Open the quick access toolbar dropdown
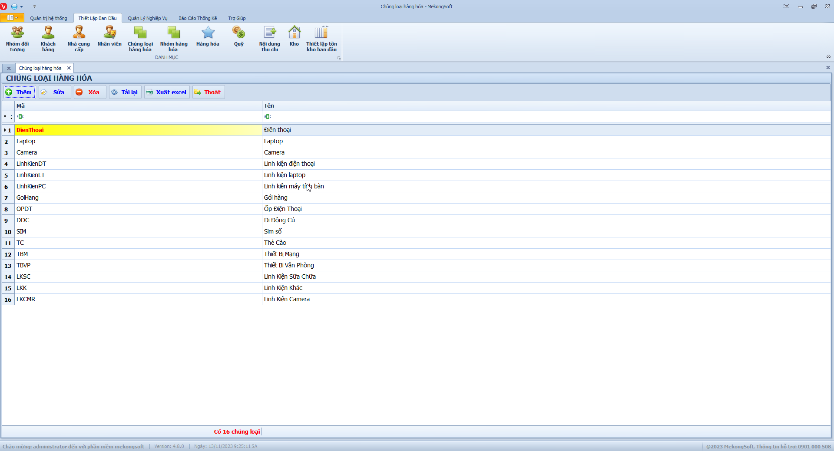Viewport: 834px width, 451px height. (x=34, y=7)
